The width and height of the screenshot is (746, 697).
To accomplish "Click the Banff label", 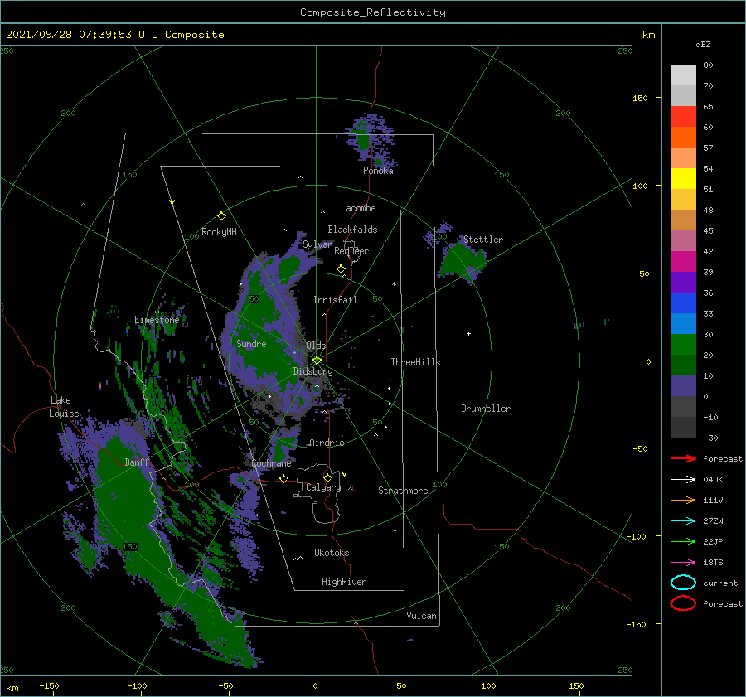I will (x=137, y=462).
